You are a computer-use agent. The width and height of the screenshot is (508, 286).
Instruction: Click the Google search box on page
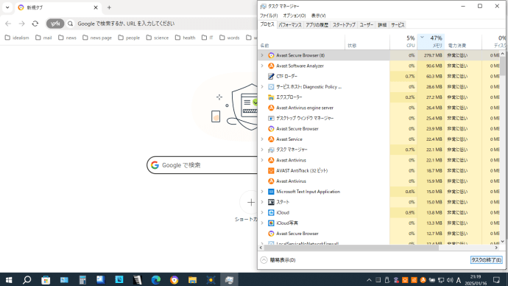pyautogui.click(x=202, y=165)
